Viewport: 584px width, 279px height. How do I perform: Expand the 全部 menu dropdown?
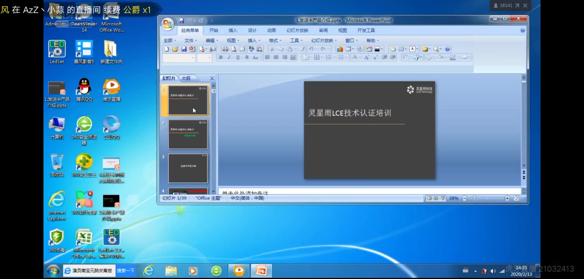click(x=170, y=40)
